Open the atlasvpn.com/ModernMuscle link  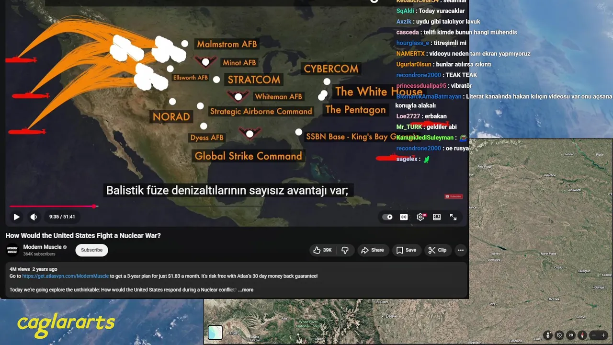(66, 276)
